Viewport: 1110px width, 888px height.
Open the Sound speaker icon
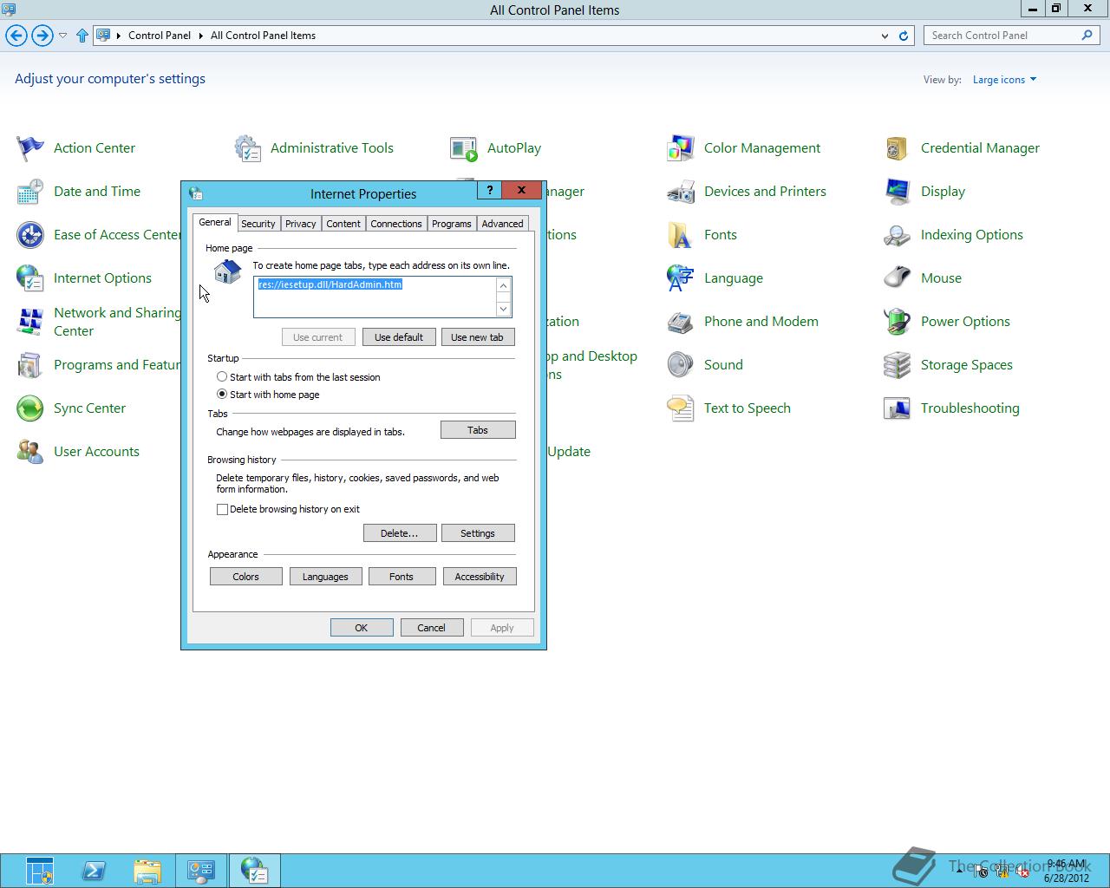click(681, 365)
